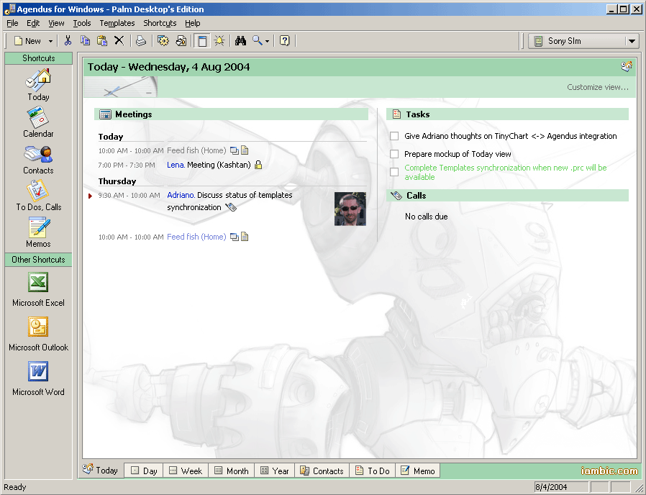Click the Copy toolbar icon

coord(85,40)
